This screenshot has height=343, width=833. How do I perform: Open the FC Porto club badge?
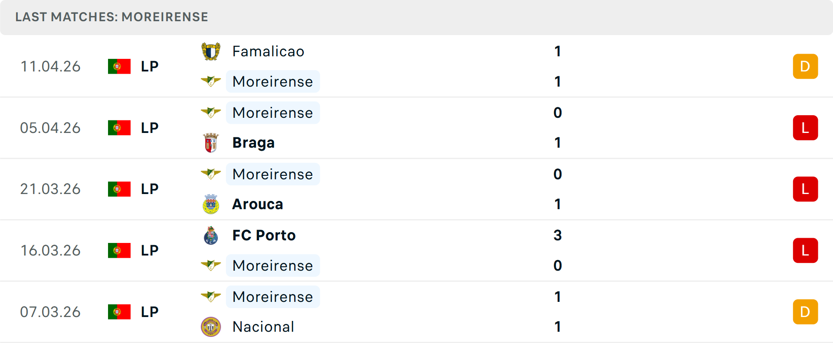point(211,235)
